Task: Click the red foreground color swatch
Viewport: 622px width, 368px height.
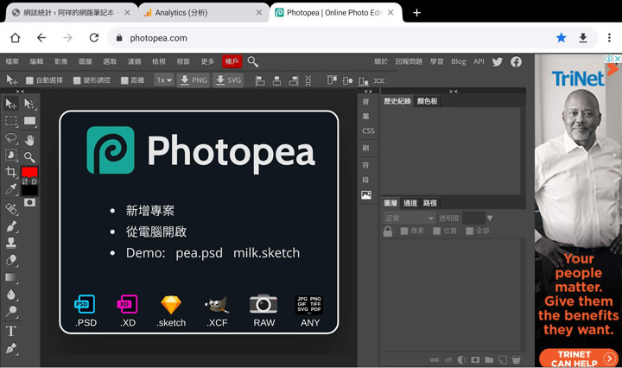Action: click(x=29, y=172)
